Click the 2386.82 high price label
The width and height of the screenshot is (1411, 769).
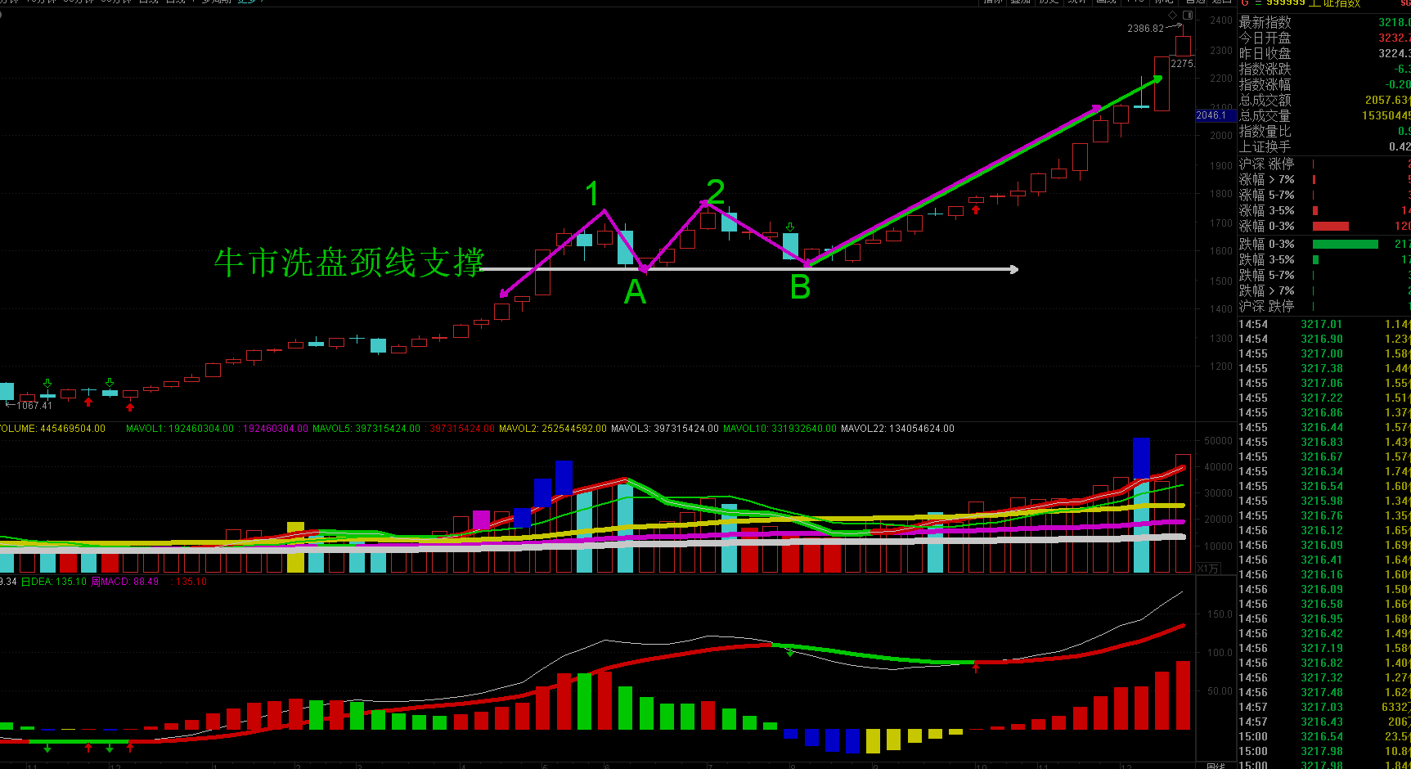[x=1145, y=29]
